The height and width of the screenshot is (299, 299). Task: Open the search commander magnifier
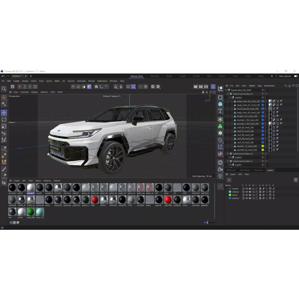point(4,89)
